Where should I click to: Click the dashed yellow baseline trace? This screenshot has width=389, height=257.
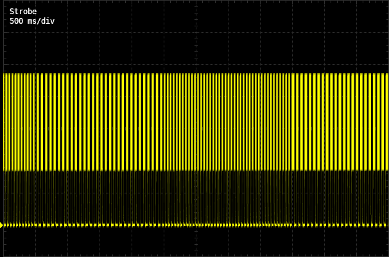(x=195, y=225)
